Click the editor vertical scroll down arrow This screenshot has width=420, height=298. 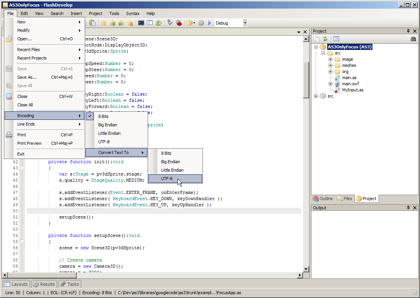click(x=306, y=269)
